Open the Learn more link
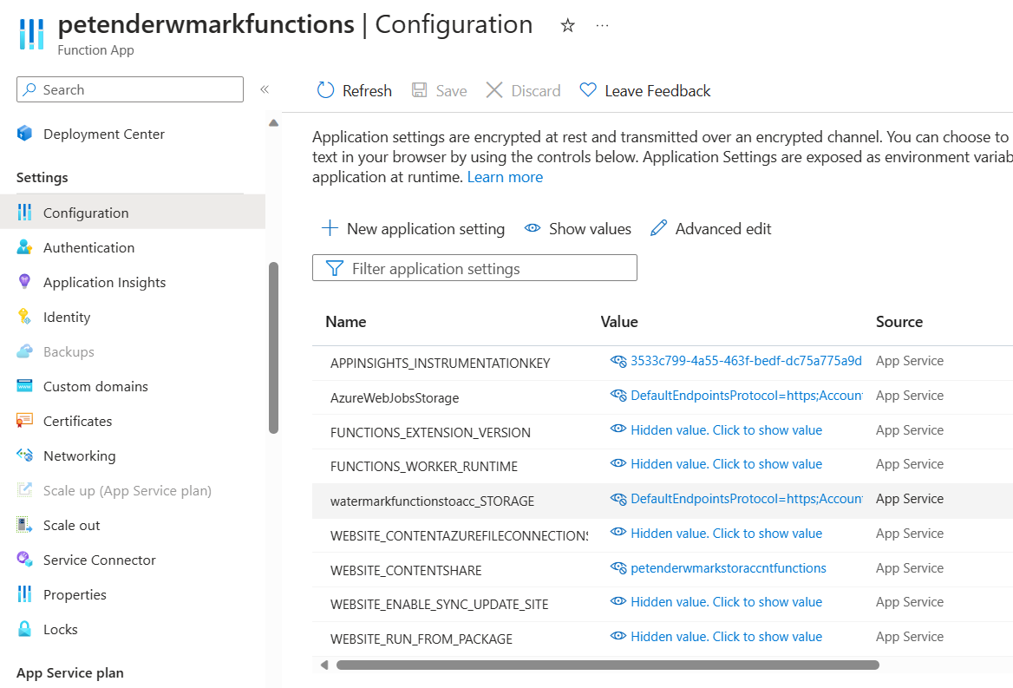This screenshot has width=1013, height=688. pos(505,177)
